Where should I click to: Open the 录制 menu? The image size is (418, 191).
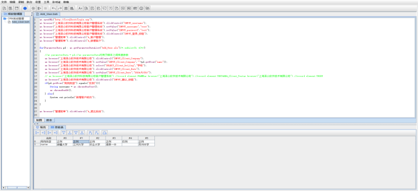[21, 2]
